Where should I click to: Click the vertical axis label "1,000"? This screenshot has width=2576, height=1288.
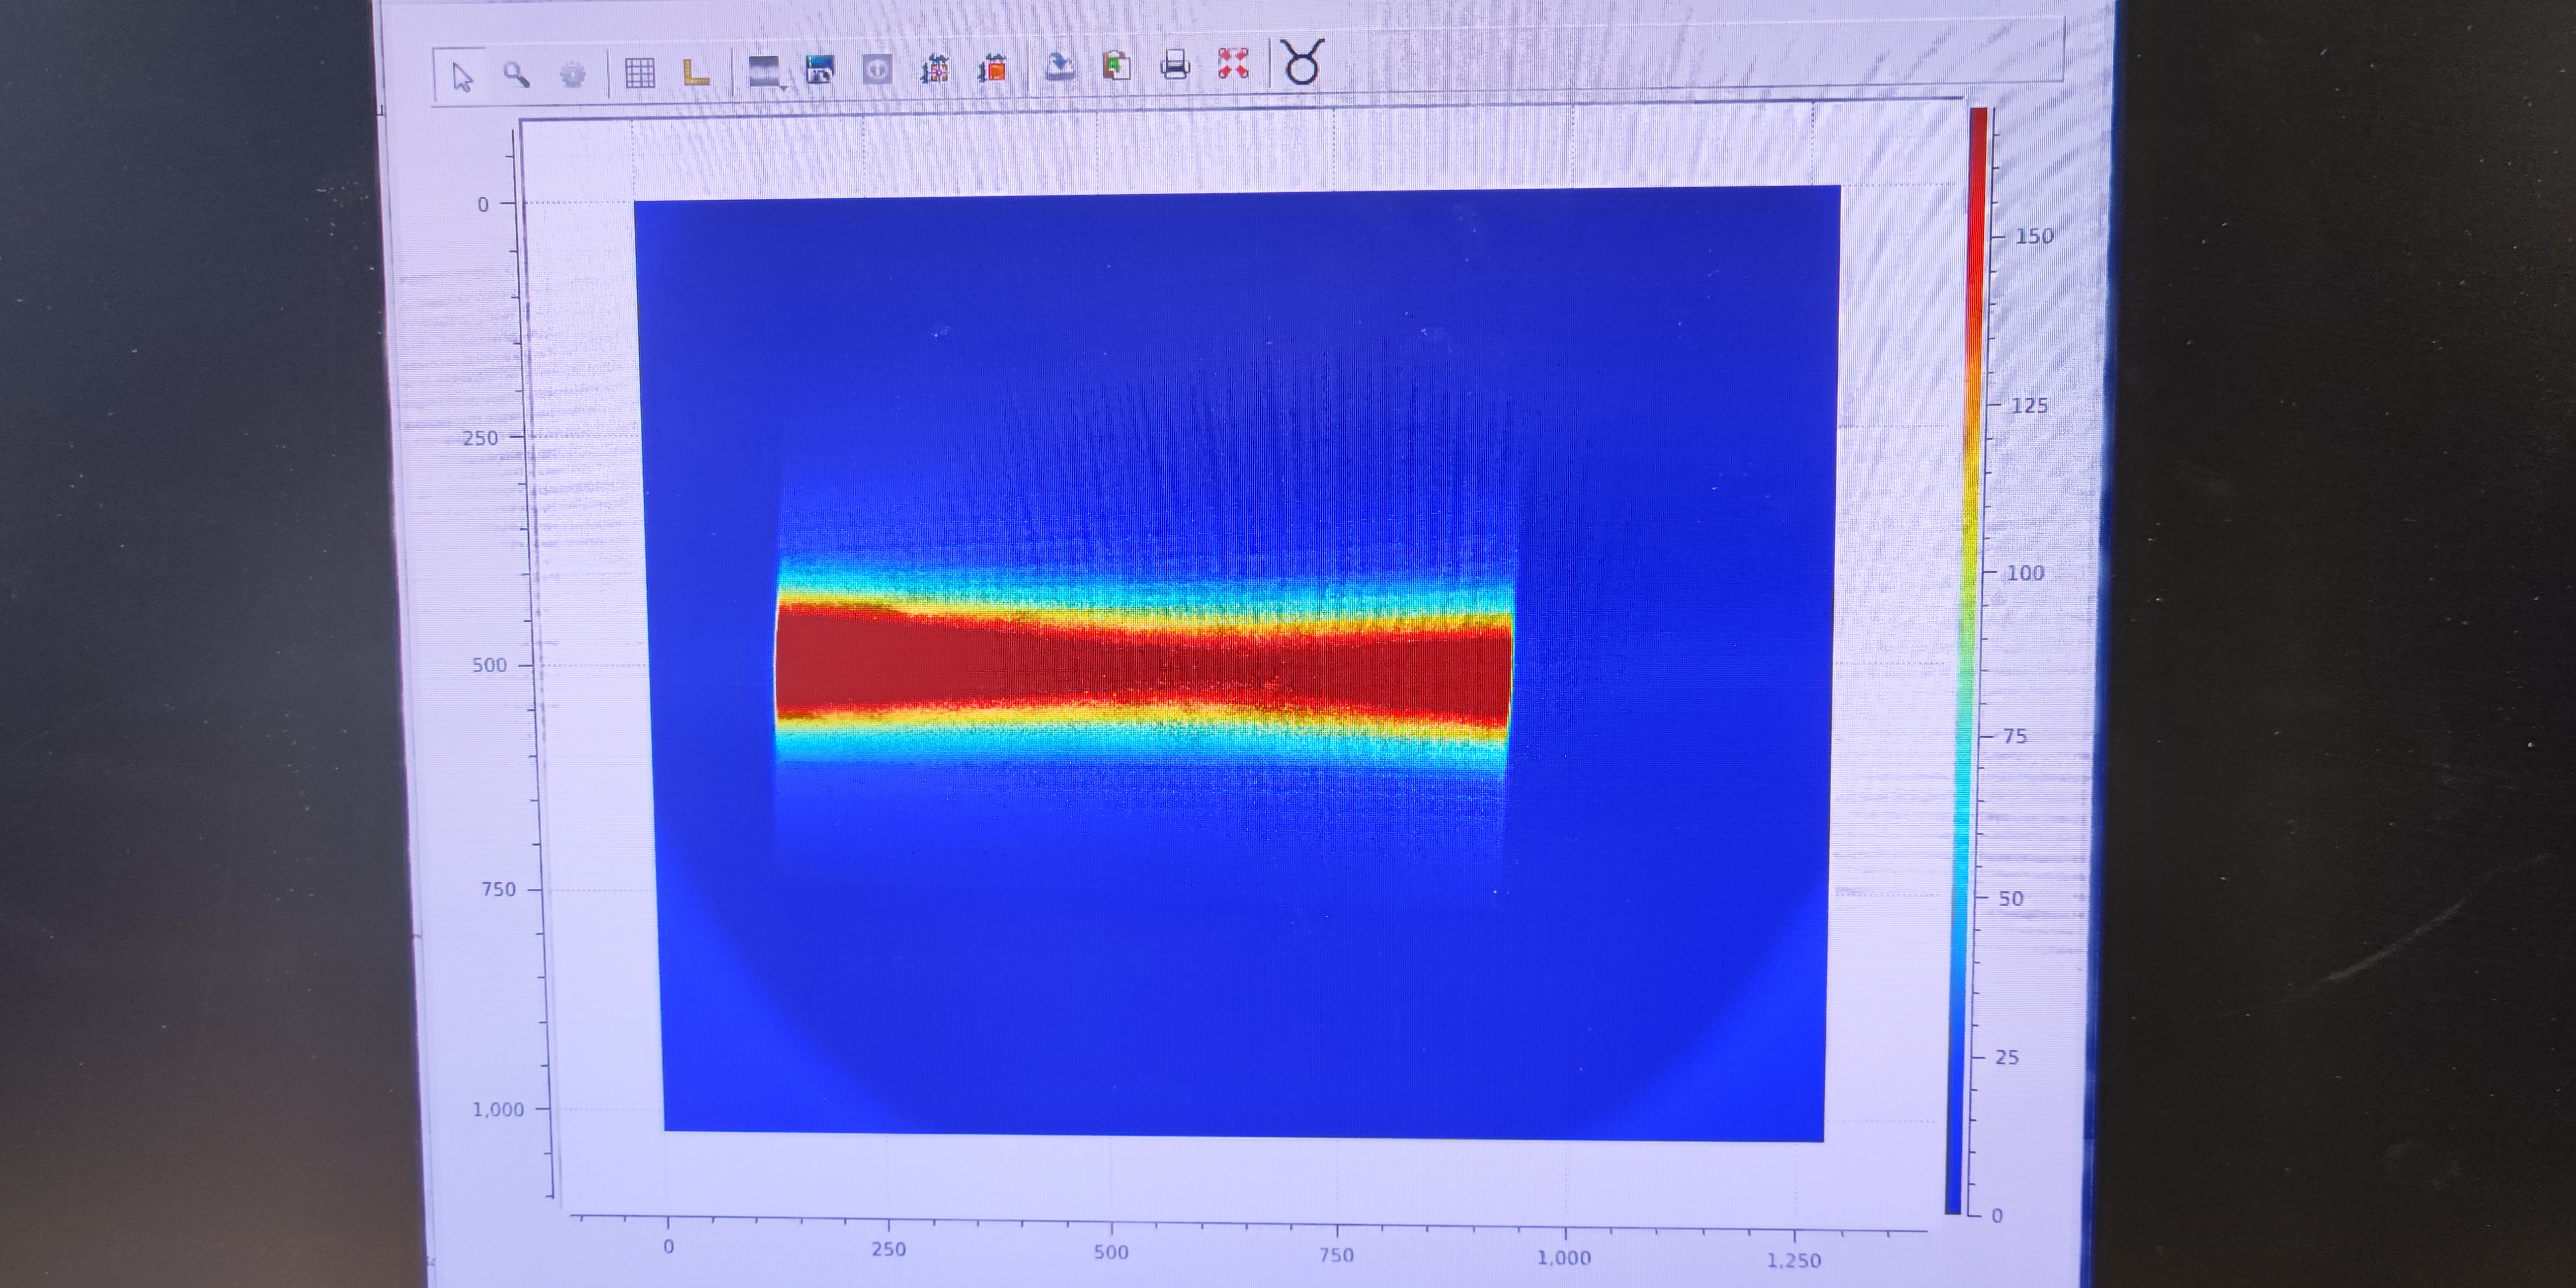pyautogui.click(x=498, y=1109)
